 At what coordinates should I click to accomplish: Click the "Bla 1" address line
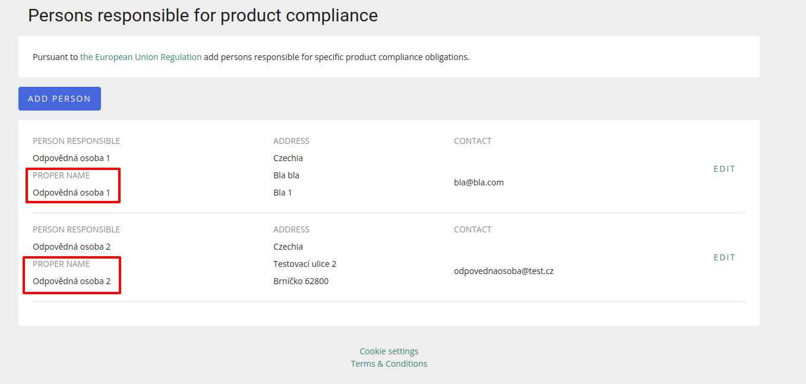(x=283, y=193)
